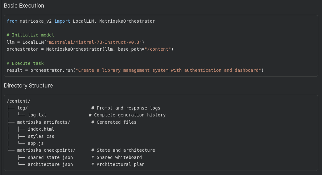Click the "# Execute task" comment
This screenshot has height=175, width=322.
coord(25,63)
